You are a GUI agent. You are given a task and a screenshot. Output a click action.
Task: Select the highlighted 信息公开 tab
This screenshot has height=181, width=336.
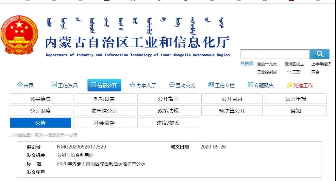tap(104, 85)
